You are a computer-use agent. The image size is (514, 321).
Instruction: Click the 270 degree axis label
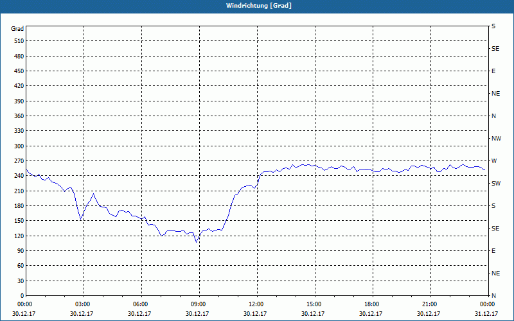pyautogui.click(x=19, y=161)
